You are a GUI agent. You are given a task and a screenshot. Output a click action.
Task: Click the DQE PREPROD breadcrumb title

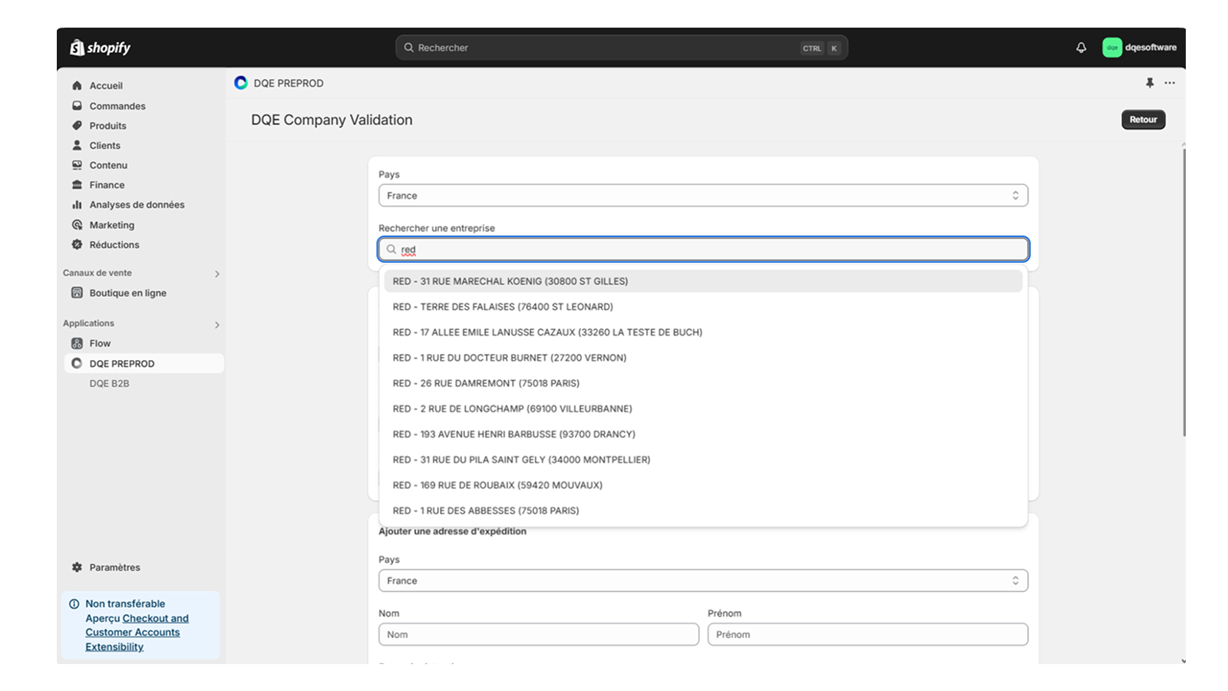click(289, 83)
